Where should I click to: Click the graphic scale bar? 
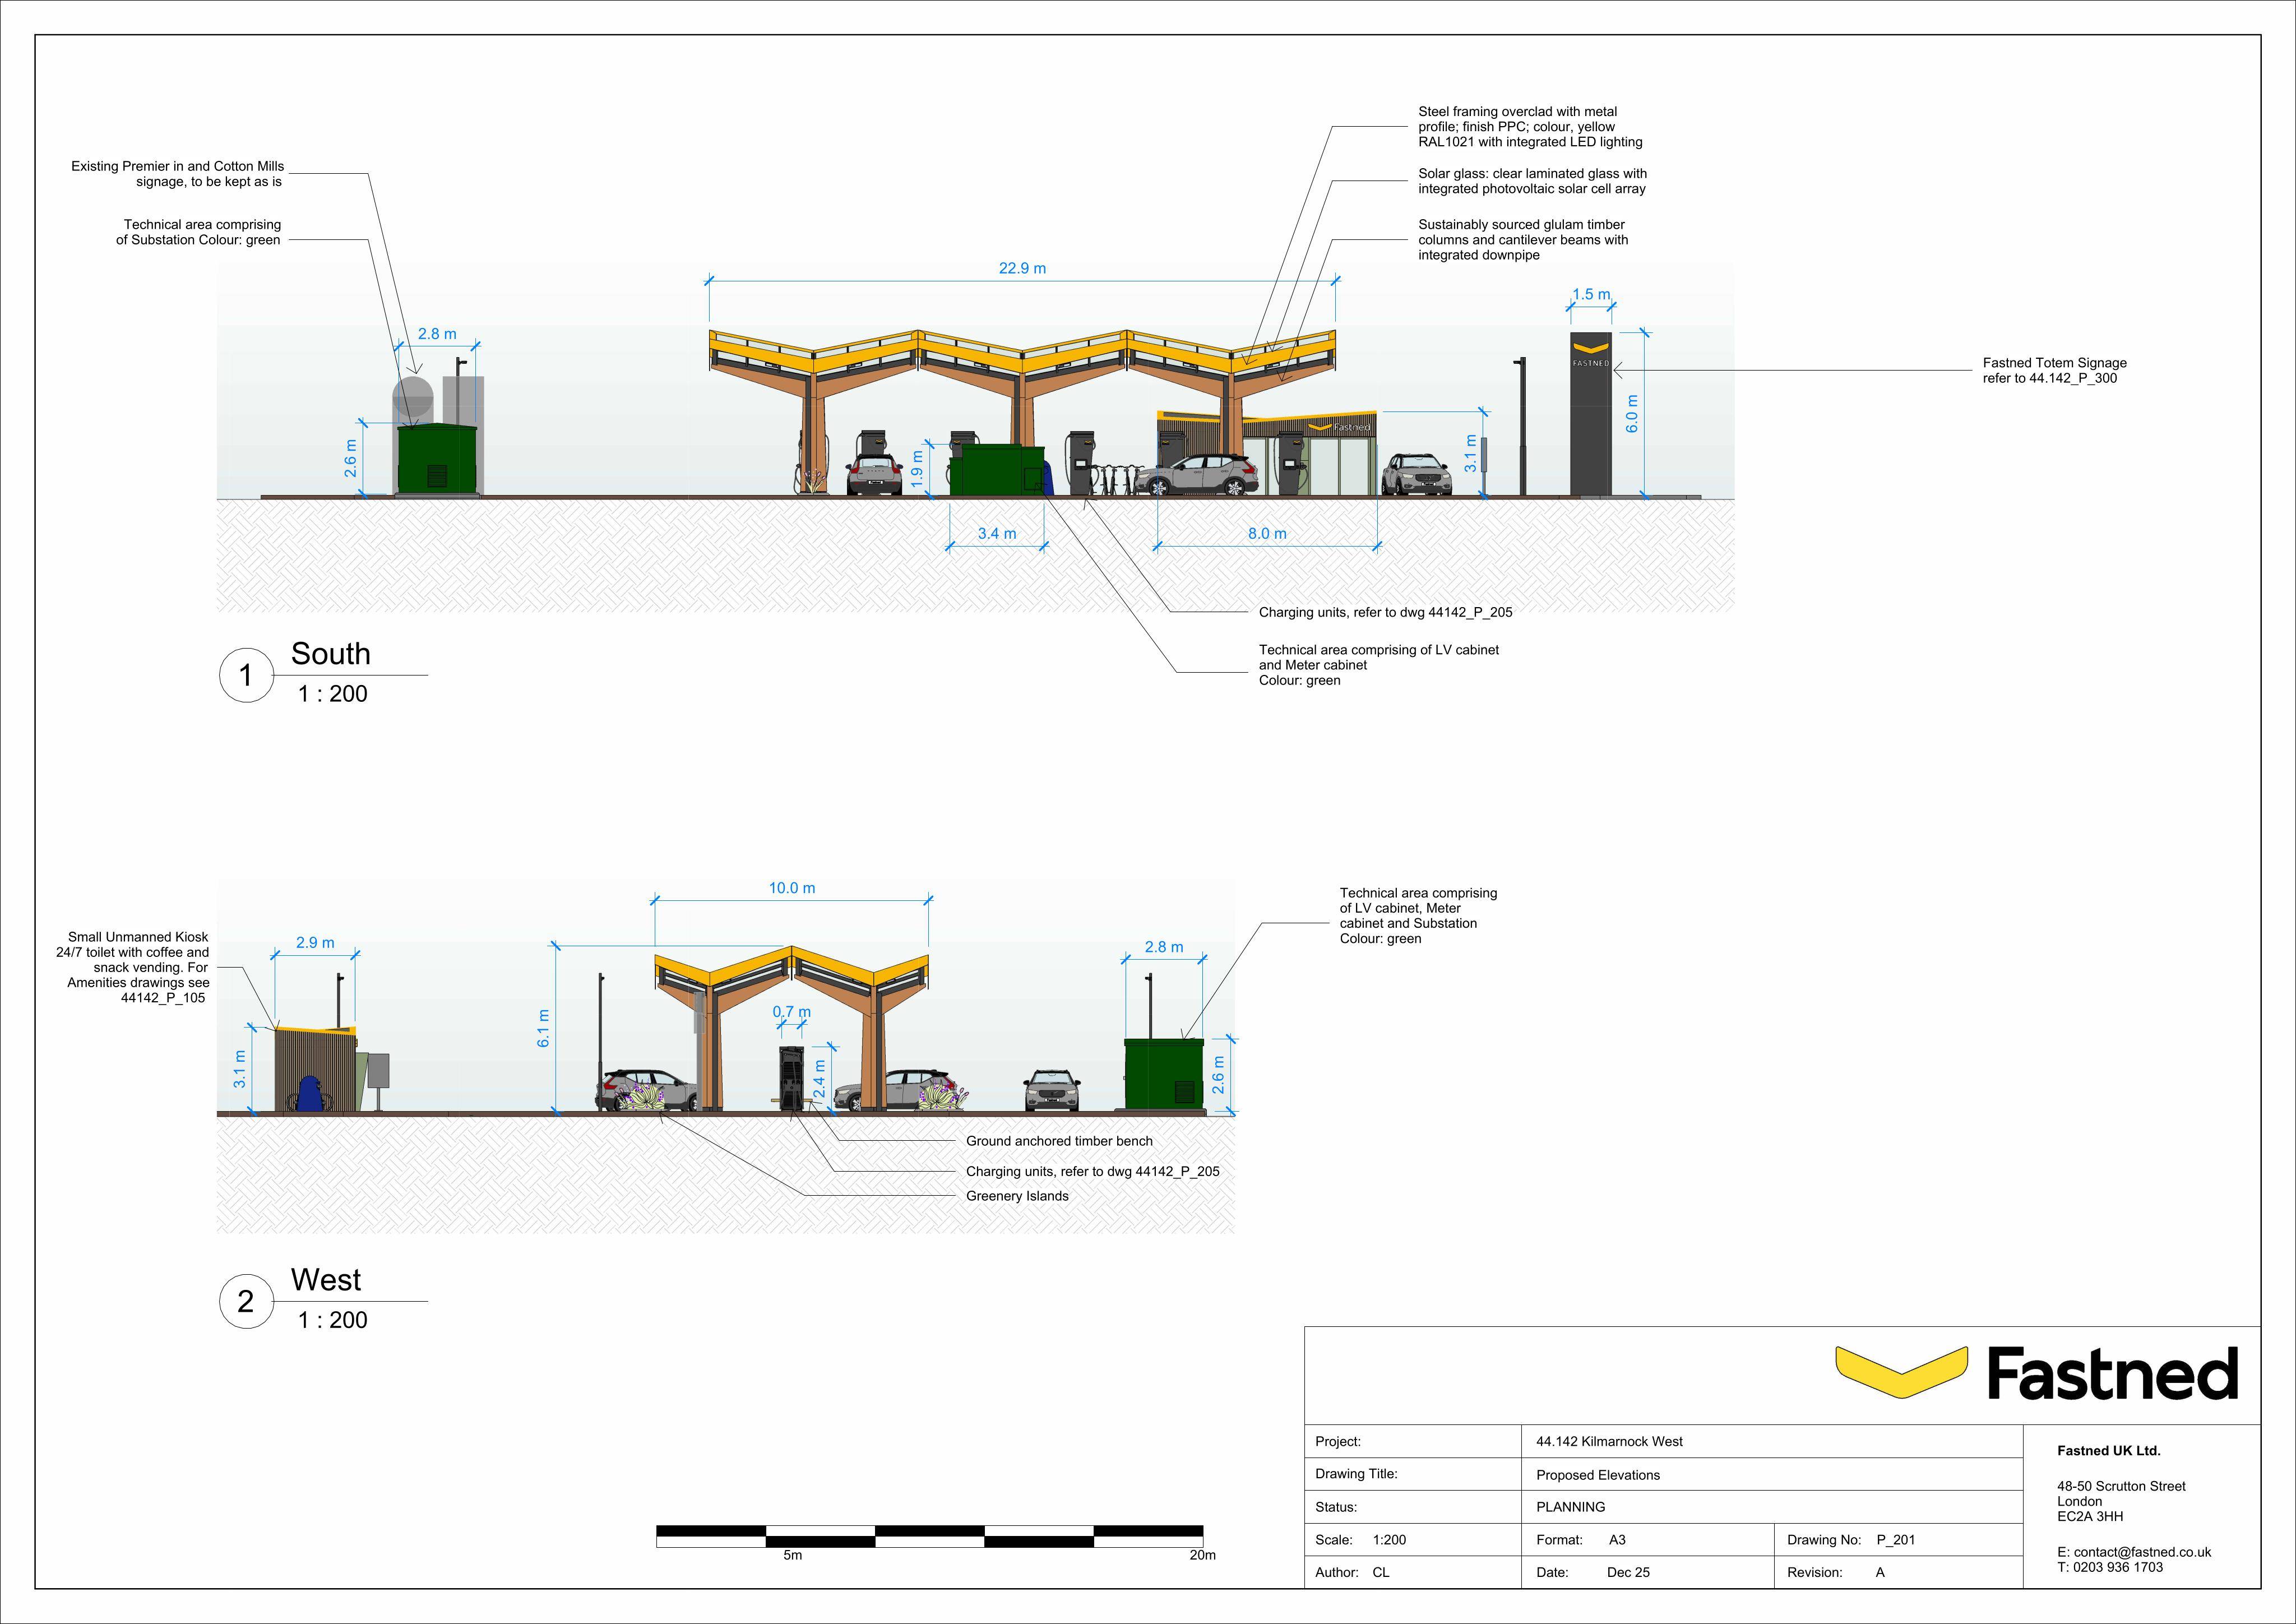pyautogui.click(x=929, y=1536)
